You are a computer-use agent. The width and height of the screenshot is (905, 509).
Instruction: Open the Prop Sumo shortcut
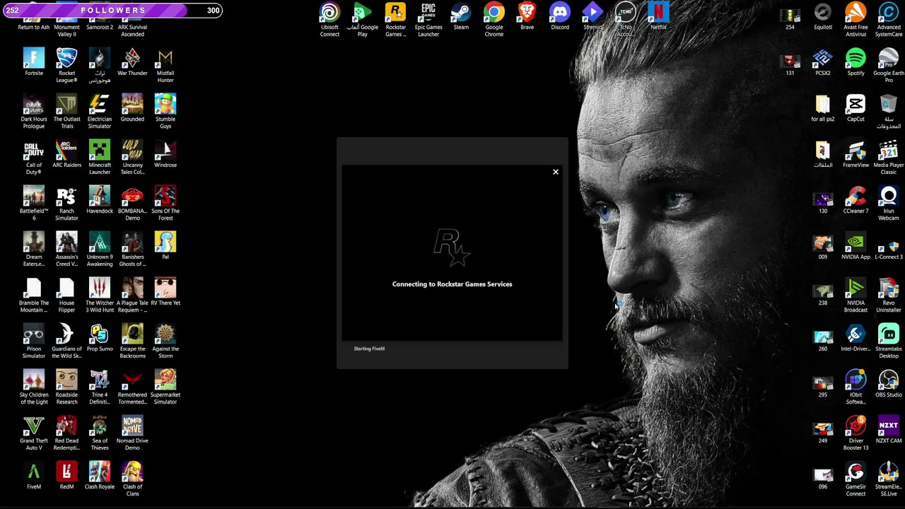click(100, 338)
